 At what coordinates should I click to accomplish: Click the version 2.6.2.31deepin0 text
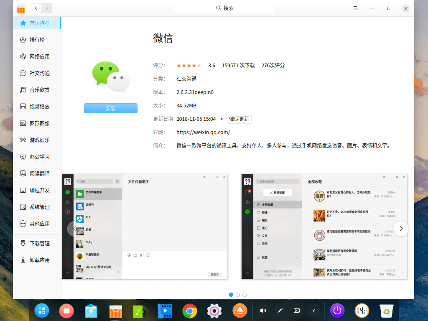[195, 92]
